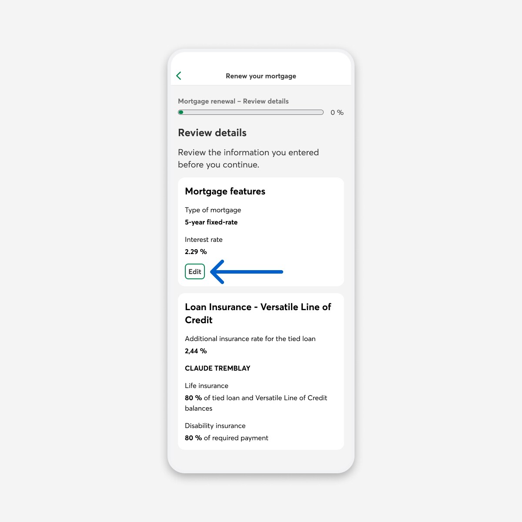Select the Review details heading
The image size is (522, 522).
point(212,133)
